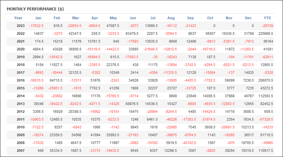Click 2009 Mar value 54566
This screenshot has height=157, width=283.
tap(76, 135)
